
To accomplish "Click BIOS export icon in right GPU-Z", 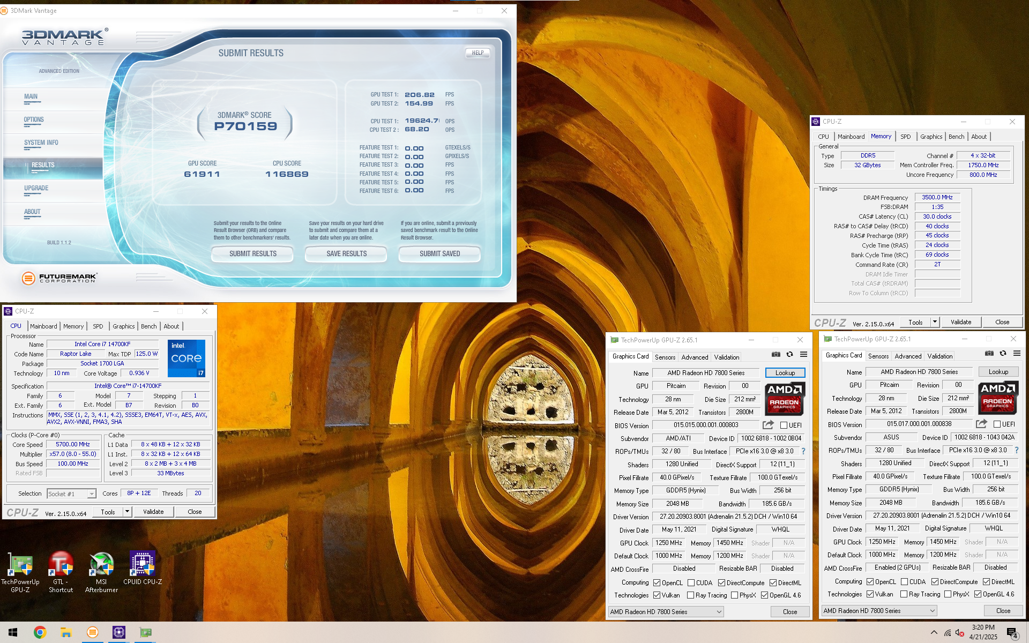I will 981,424.
